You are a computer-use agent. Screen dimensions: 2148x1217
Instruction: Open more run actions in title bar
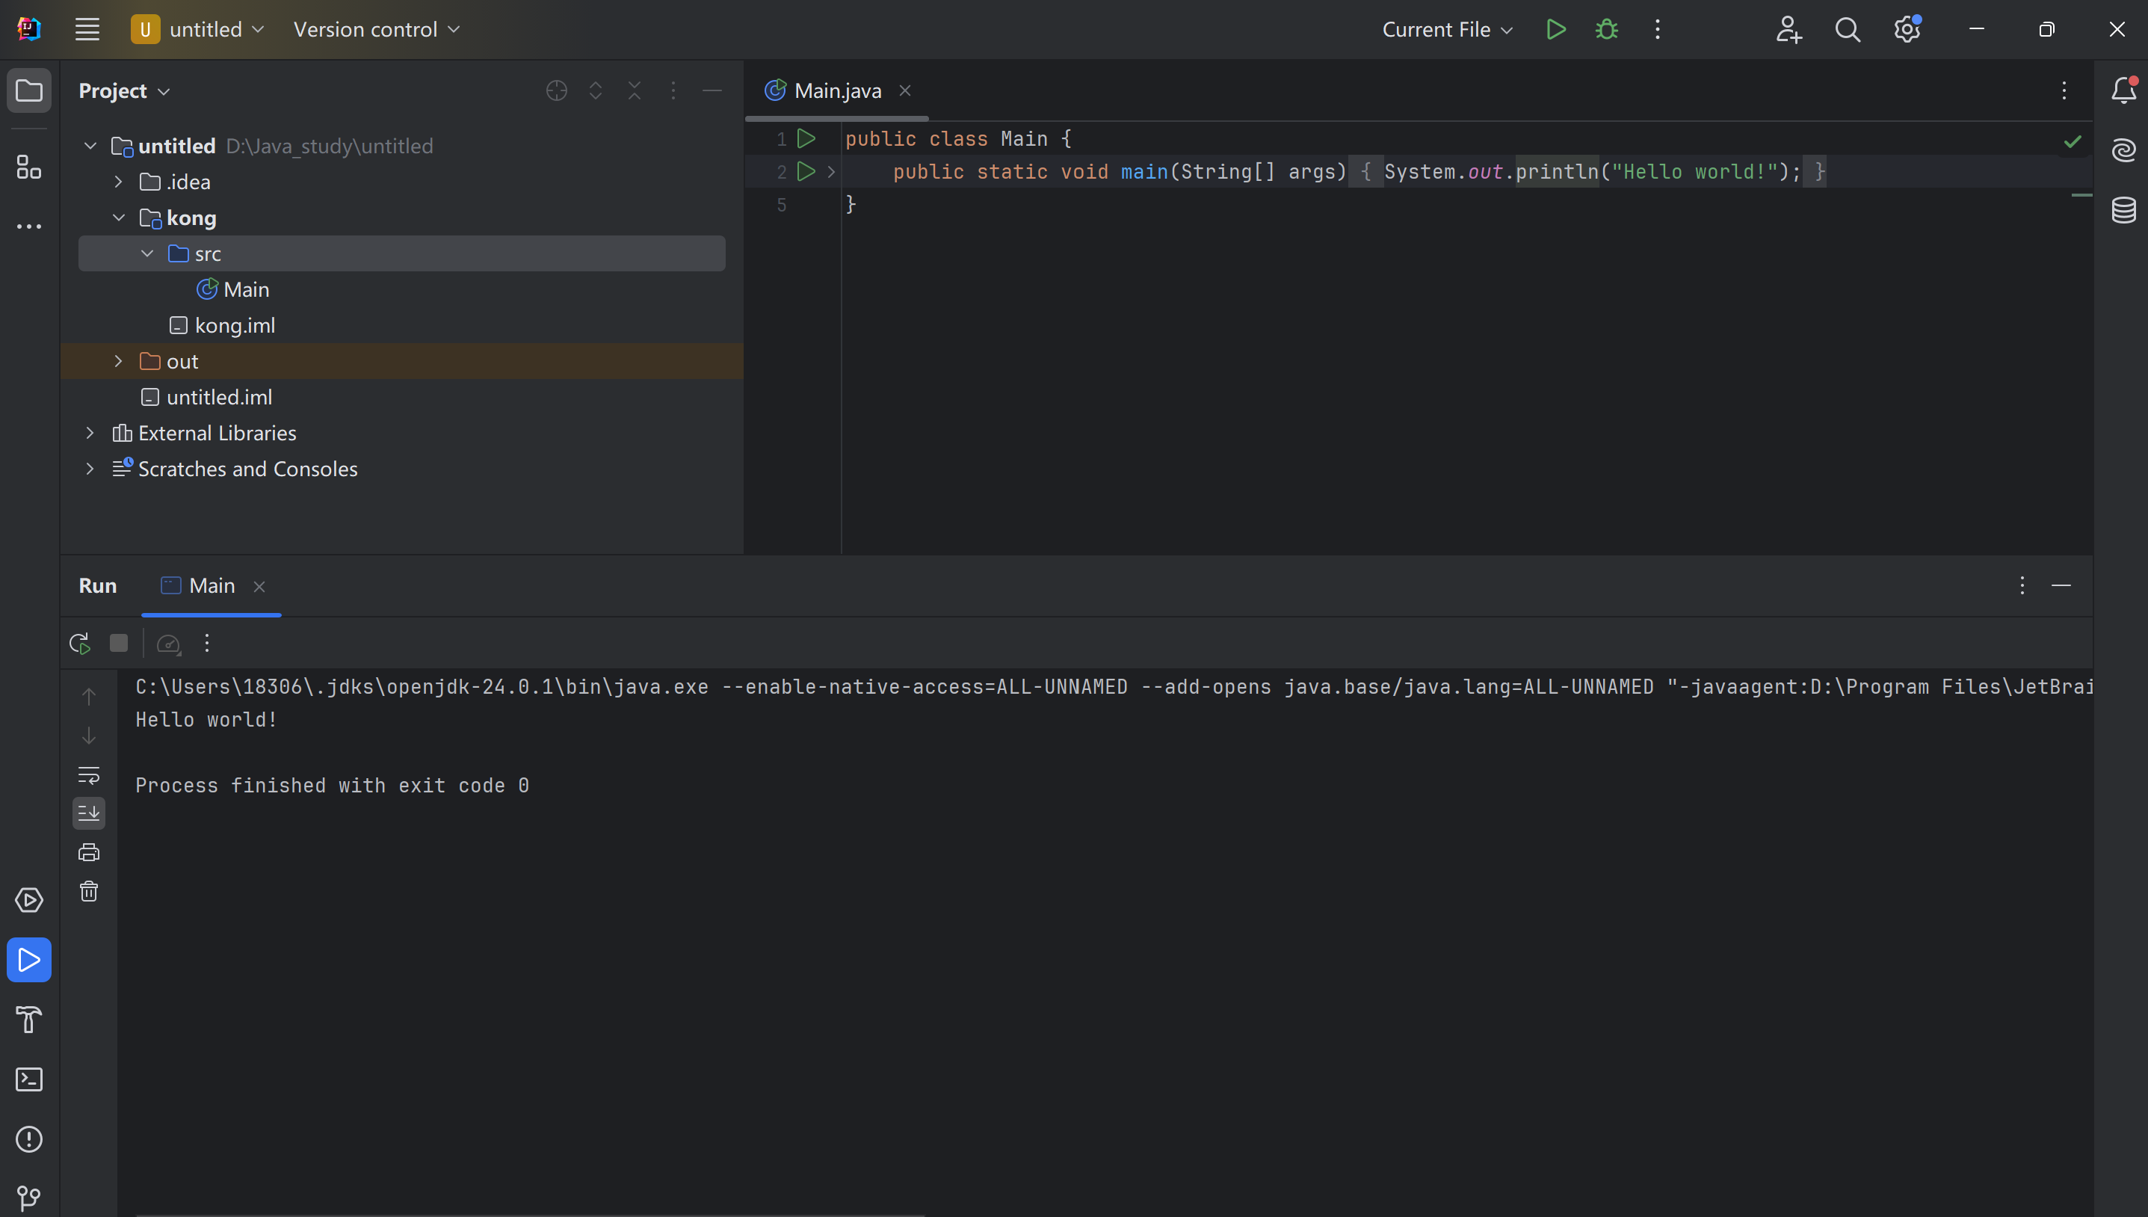pyautogui.click(x=1658, y=29)
